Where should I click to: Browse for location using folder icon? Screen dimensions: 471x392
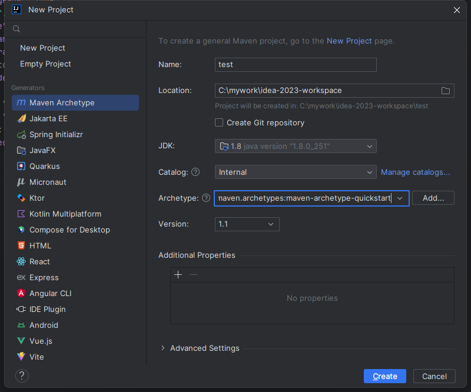446,91
